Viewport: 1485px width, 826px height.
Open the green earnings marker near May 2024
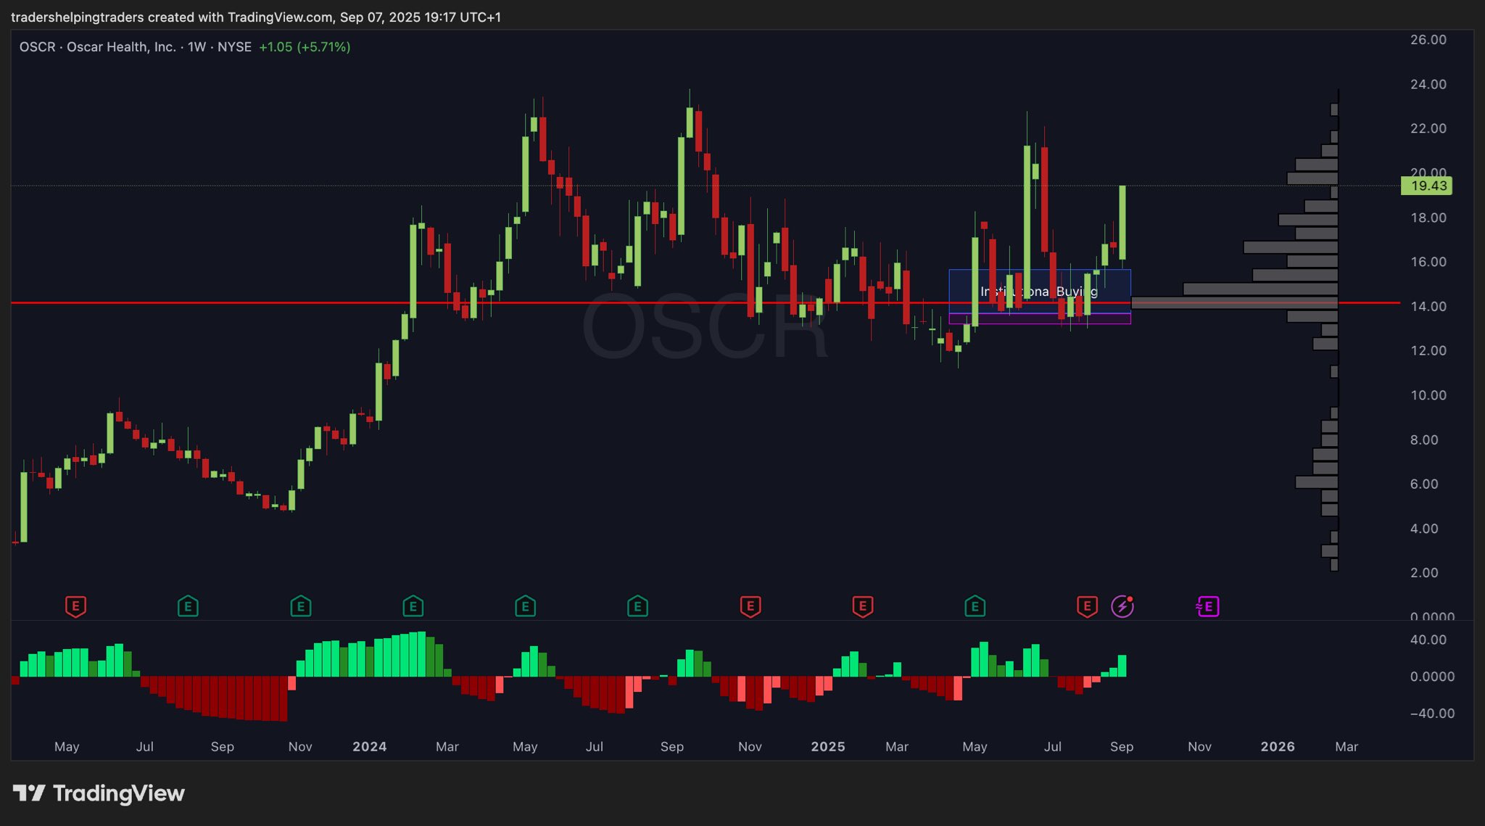tap(525, 606)
